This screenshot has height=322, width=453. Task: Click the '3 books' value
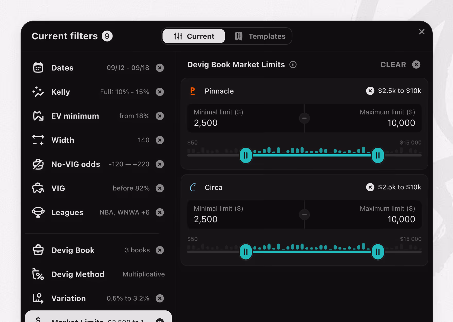[137, 250]
